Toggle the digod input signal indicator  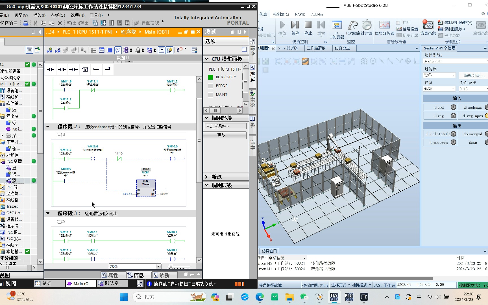(x=454, y=107)
